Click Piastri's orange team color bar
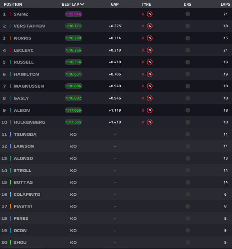The height and width of the screenshot is (249, 232). pos(10,206)
